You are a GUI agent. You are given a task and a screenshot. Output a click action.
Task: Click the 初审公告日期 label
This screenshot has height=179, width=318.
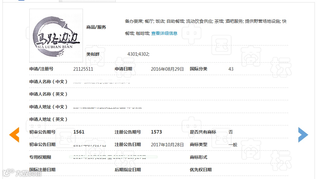(42, 144)
